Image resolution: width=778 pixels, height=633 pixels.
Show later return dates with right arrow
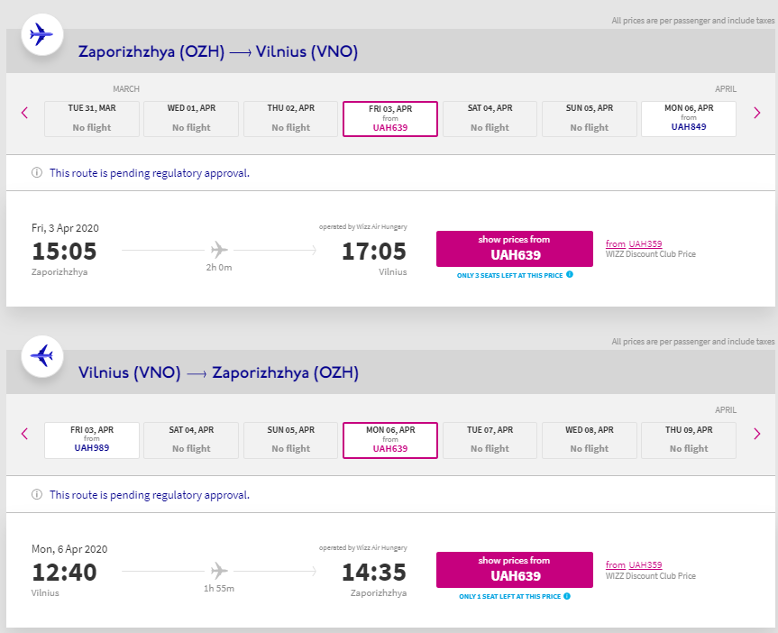click(x=756, y=434)
